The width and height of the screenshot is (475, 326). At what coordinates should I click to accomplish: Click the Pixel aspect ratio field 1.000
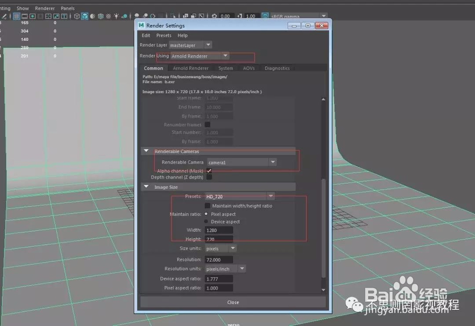218,288
